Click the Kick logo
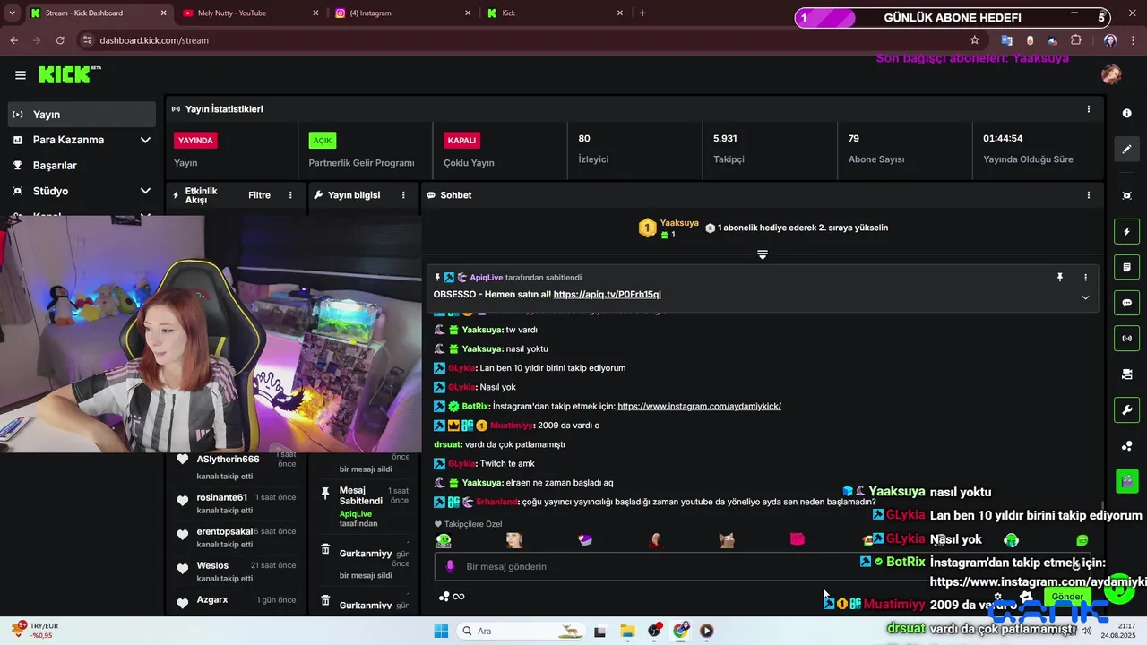Viewport: 1147px width, 645px height. tap(70, 74)
